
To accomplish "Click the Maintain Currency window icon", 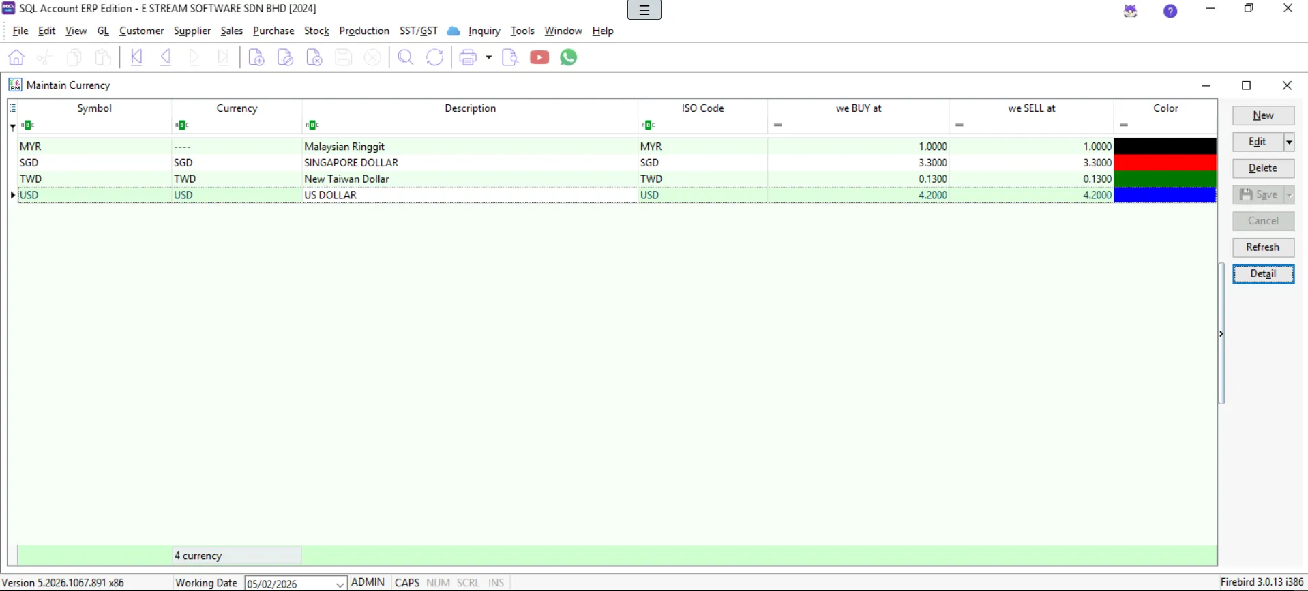I will [x=15, y=85].
